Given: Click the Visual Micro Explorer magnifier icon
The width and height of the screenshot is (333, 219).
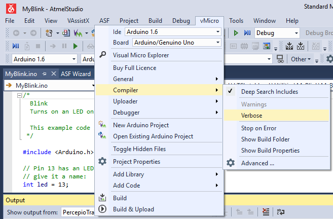Looking at the screenshot, I should pyautogui.click(x=102, y=55).
